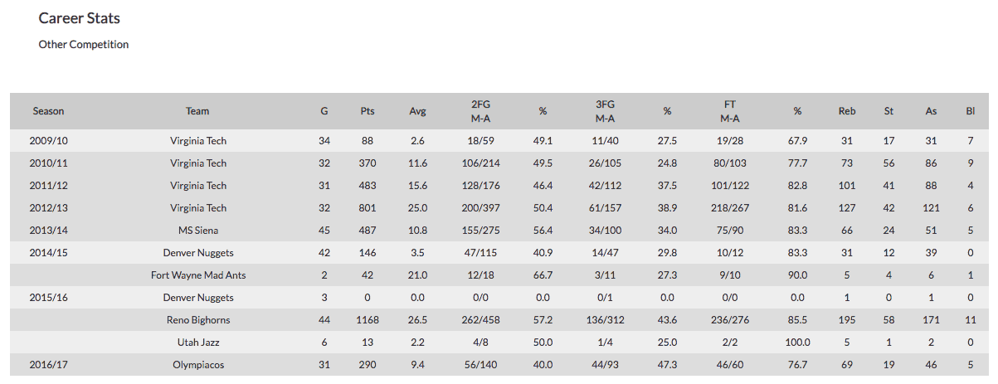Image resolution: width=998 pixels, height=384 pixels.
Task: Select the 3FG M-A column header
Action: pos(606,111)
